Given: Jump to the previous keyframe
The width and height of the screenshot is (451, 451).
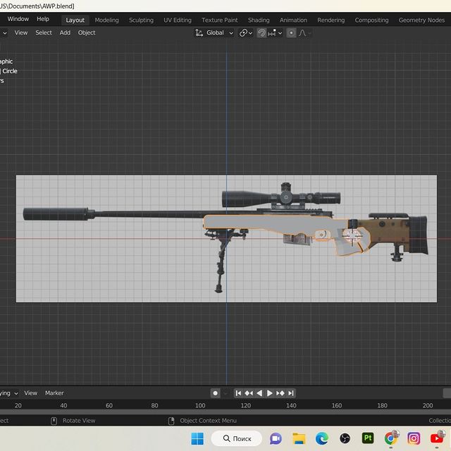Looking at the screenshot, I should click(249, 393).
